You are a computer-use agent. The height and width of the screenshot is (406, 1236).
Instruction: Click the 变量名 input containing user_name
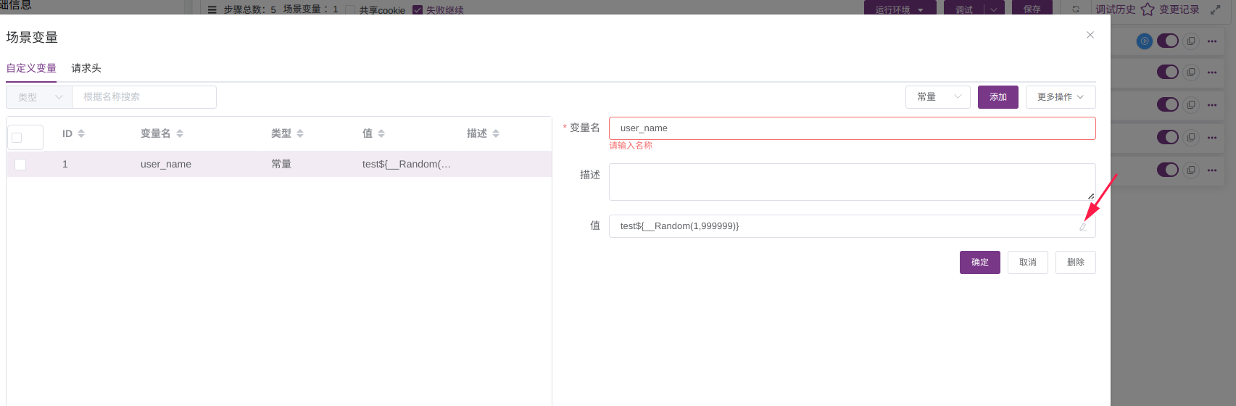tap(852, 128)
